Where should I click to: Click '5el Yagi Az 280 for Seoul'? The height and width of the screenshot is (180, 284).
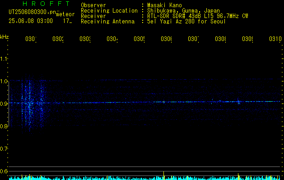tap(186, 22)
